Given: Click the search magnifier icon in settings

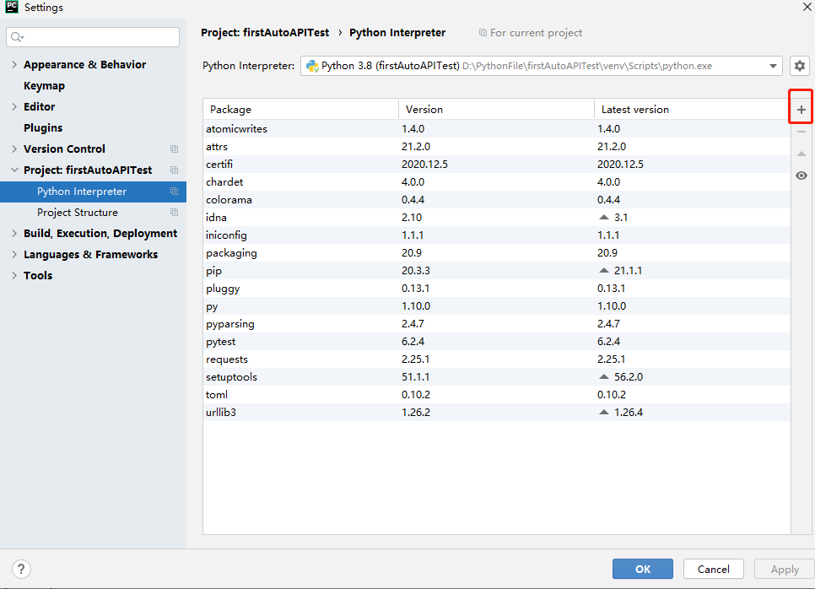Looking at the screenshot, I should pos(18,37).
